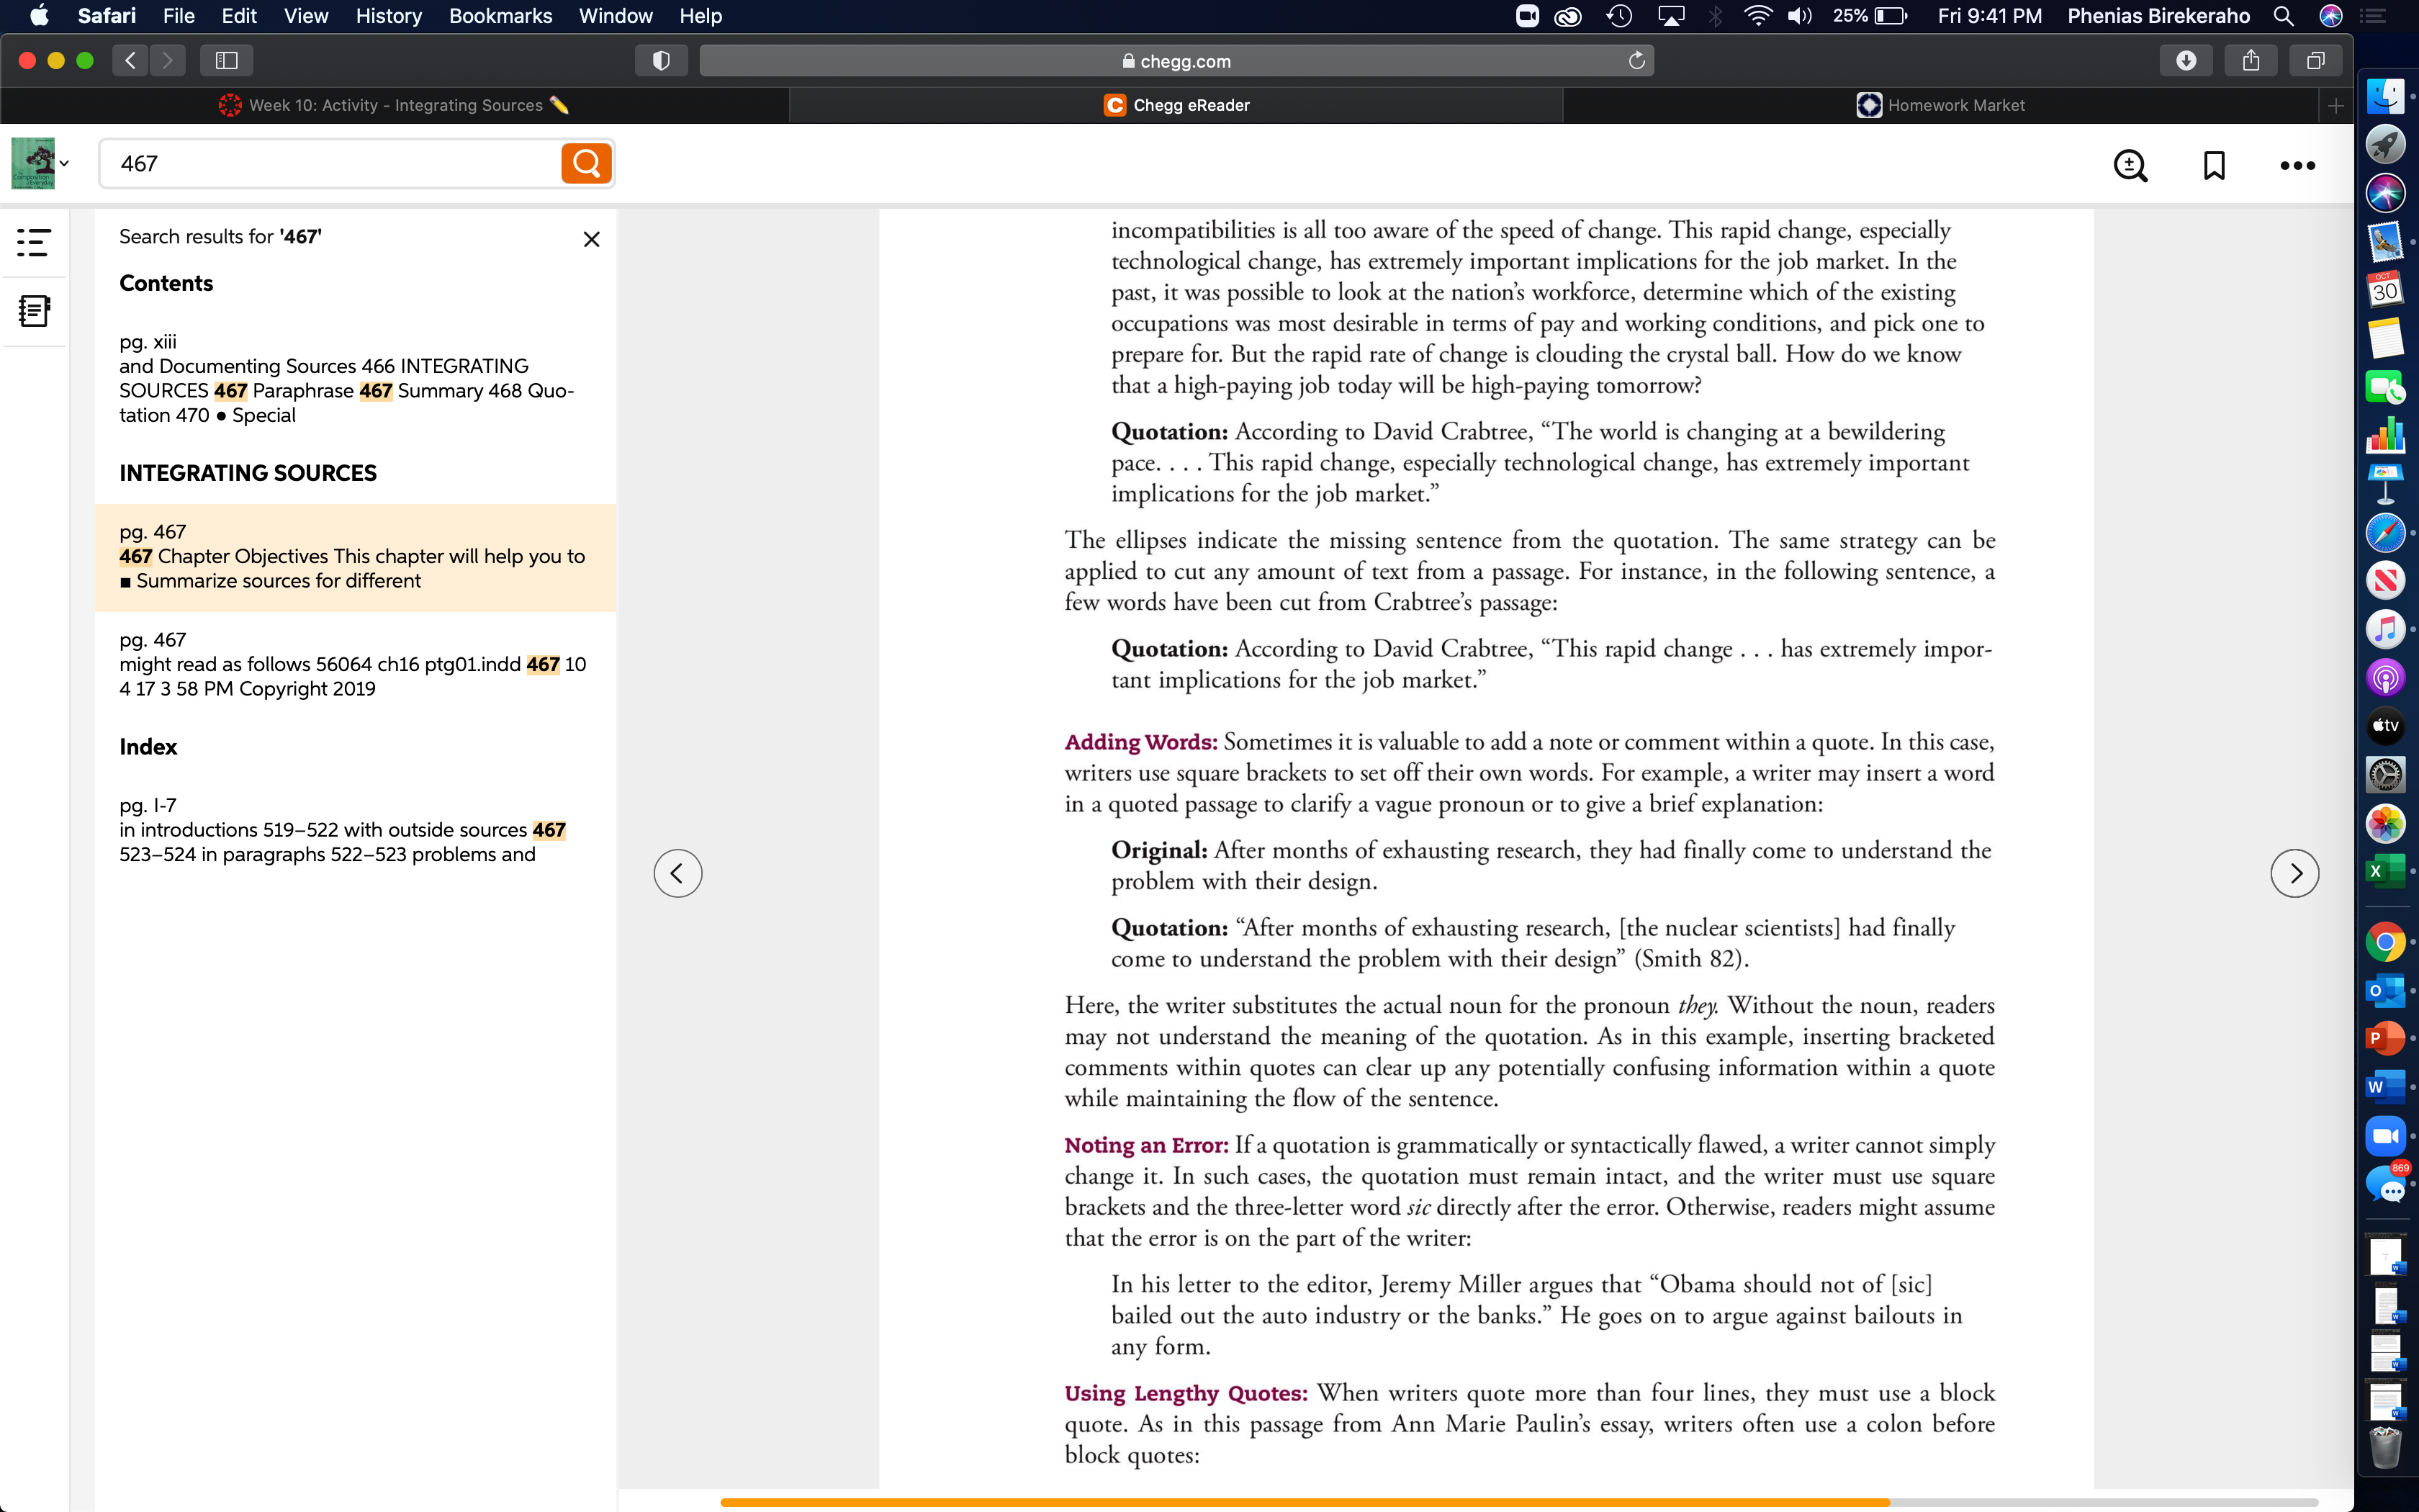Open Outlook from the Dock
The width and height of the screenshot is (2419, 1512).
coord(2386,991)
